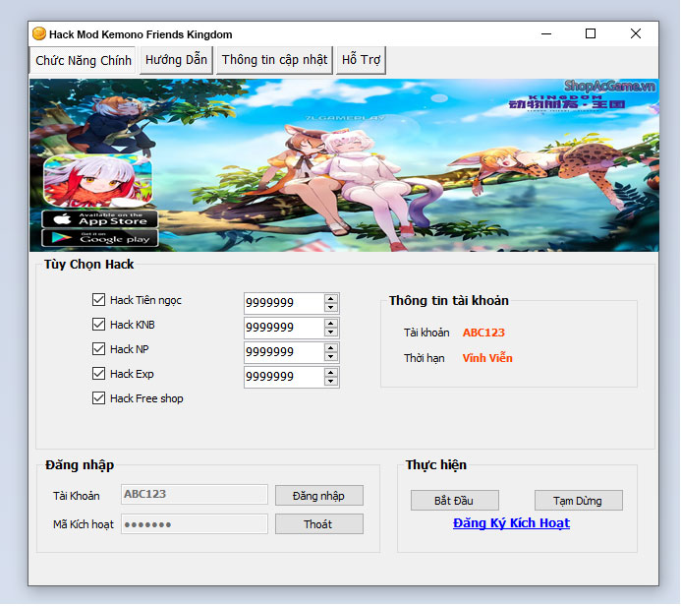Decrease Hack Exp value with down arrow
The width and height of the screenshot is (681, 606).
point(331,382)
